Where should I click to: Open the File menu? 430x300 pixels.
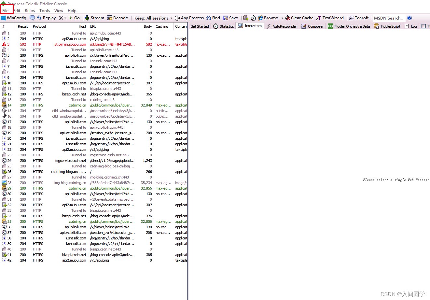click(x=6, y=10)
